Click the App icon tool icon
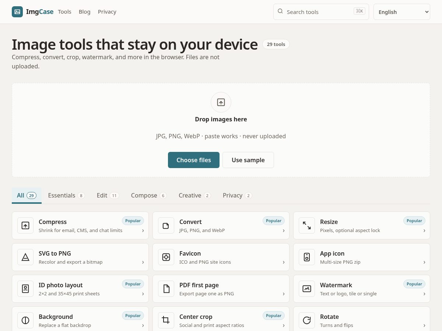442x331 pixels. click(307, 257)
